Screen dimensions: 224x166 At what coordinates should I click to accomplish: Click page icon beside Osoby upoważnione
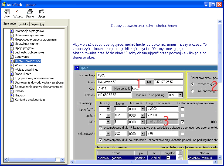coord(12,61)
